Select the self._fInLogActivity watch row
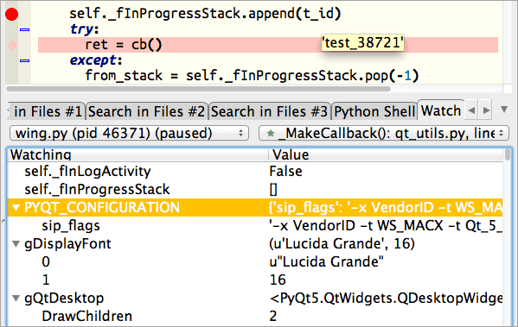 [255, 172]
